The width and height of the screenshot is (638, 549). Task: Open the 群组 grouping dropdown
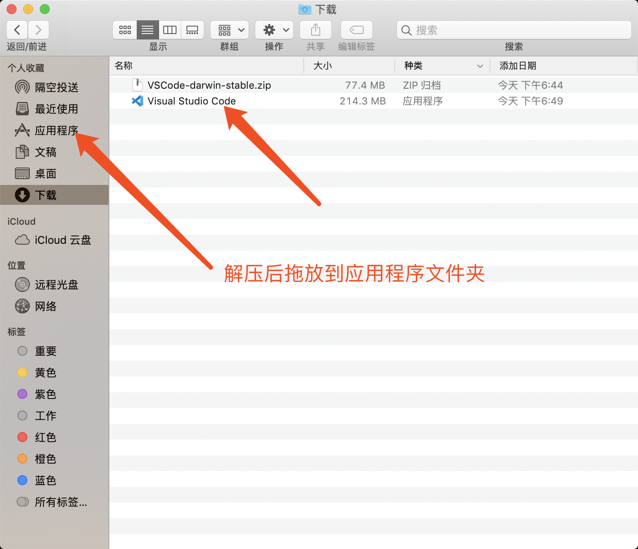pos(230,30)
